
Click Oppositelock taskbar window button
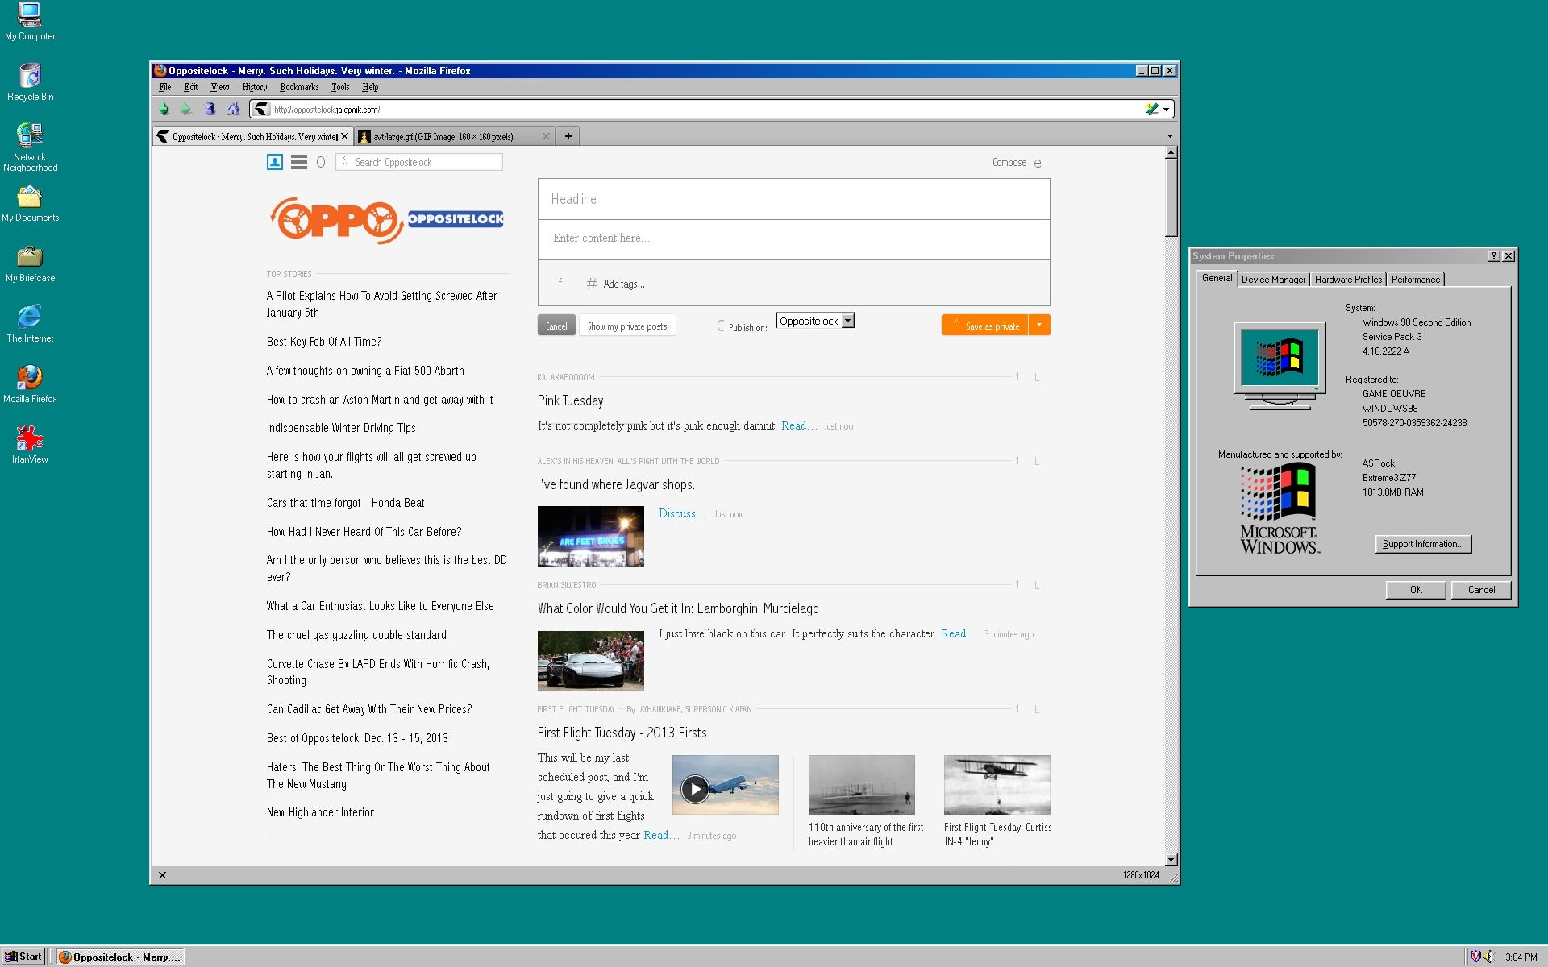(x=120, y=957)
